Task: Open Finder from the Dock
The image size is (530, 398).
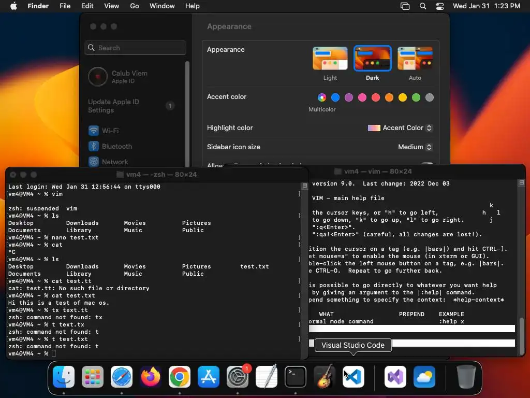Action: pyautogui.click(x=64, y=377)
